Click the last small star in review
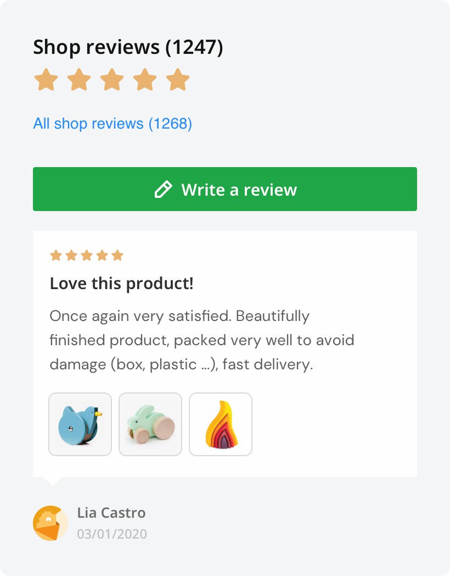Image resolution: width=450 pixels, height=576 pixels. coord(117,256)
